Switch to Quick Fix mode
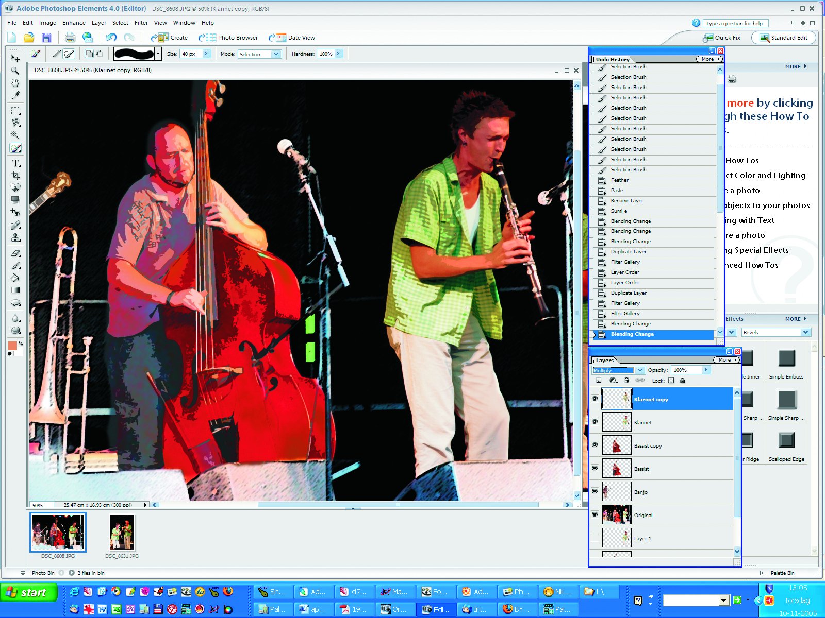Viewport: 825px width, 618px height. click(722, 38)
